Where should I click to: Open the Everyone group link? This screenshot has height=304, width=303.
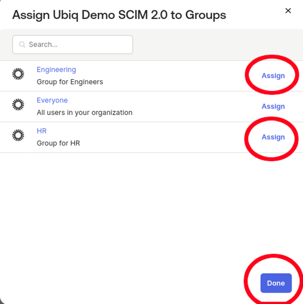[52, 100]
